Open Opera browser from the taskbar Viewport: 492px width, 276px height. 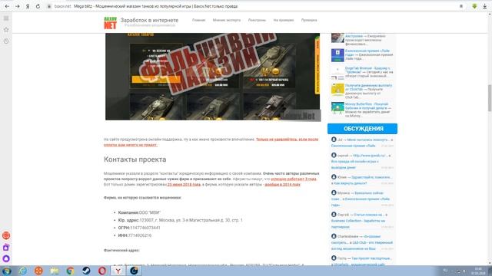[102, 271]
